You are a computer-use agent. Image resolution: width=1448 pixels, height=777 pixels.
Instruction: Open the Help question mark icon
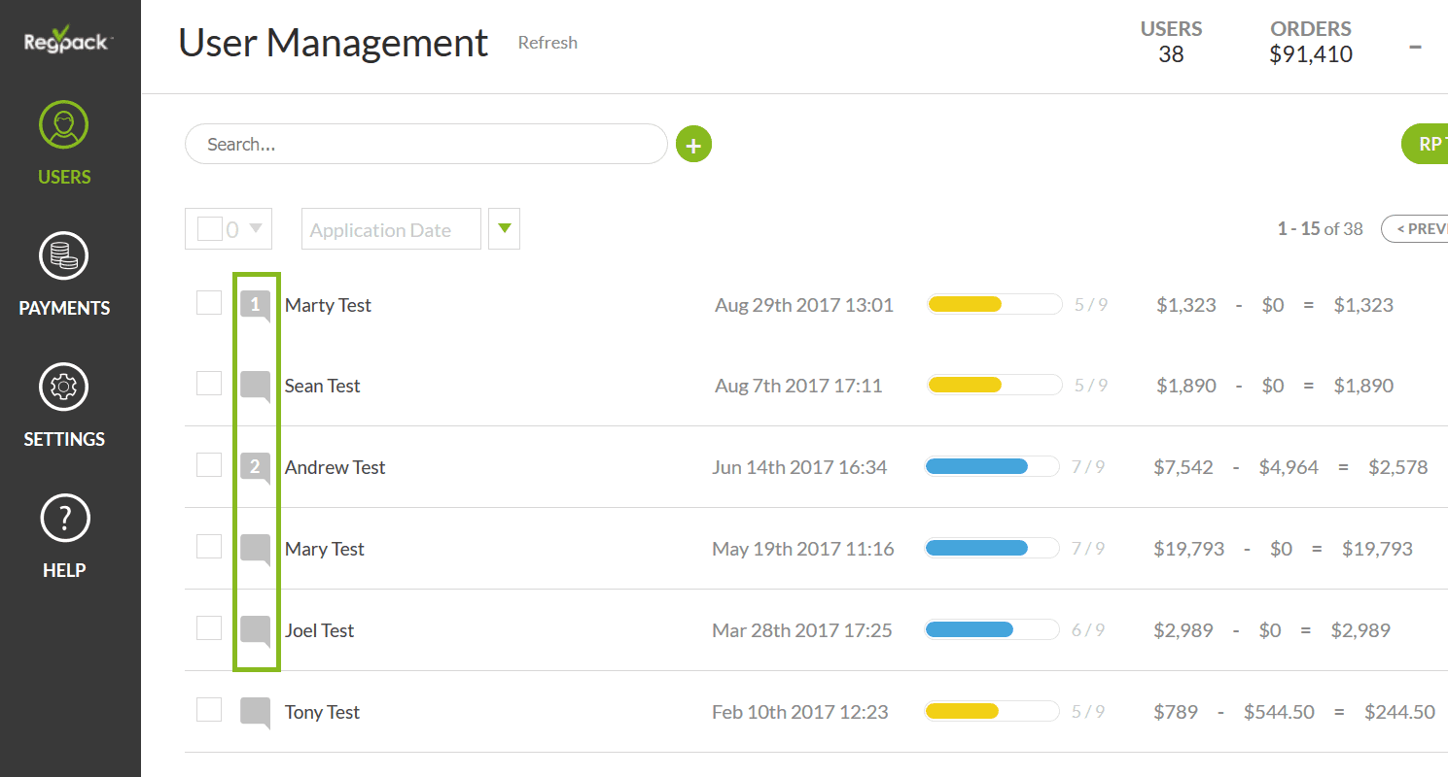pos(64,519)
